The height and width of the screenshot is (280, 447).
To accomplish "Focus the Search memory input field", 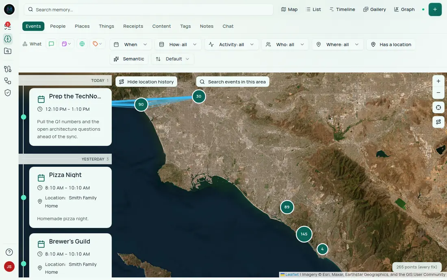I will [x=148, y=9].
